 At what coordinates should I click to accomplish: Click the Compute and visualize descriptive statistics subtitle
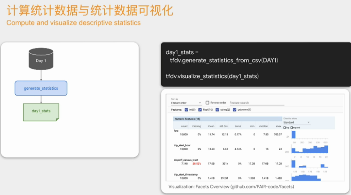pyautogui.click(x=73, y=23)
